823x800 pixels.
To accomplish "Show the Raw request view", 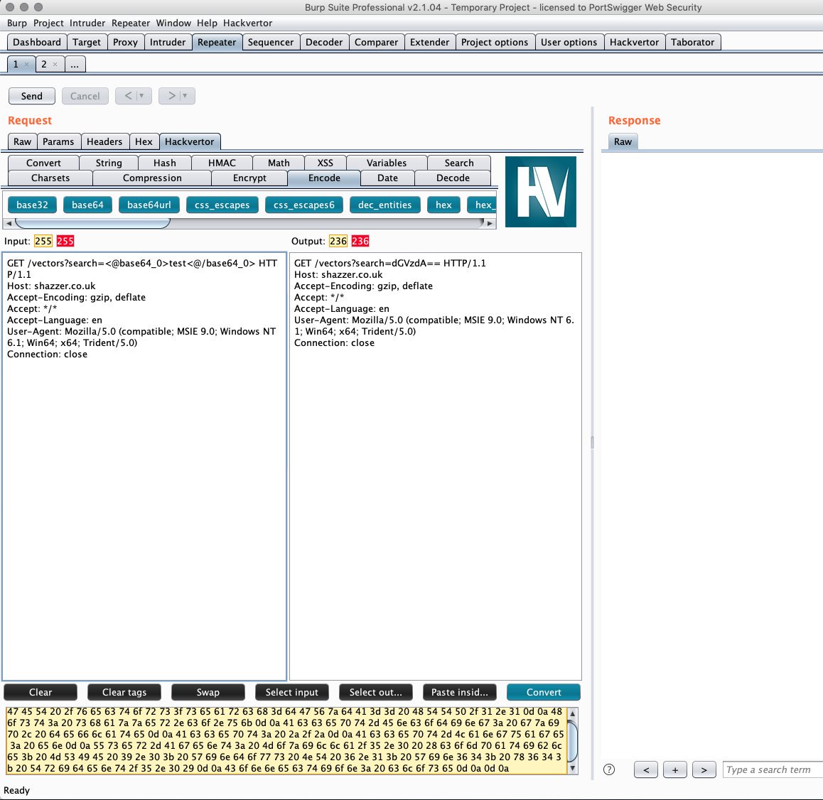I will pos(23,141).
